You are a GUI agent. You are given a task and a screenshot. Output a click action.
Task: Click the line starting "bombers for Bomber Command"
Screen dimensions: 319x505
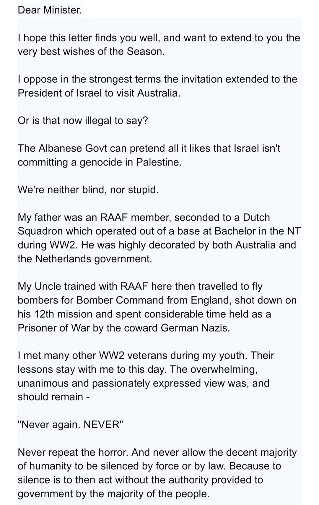pos(157,300)
